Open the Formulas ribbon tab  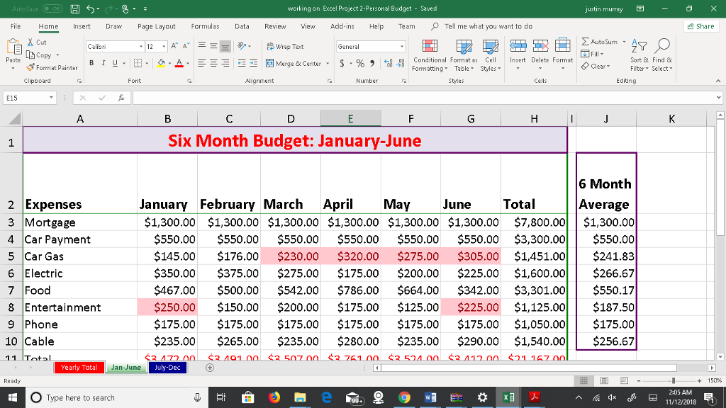[x=205, y=26]
